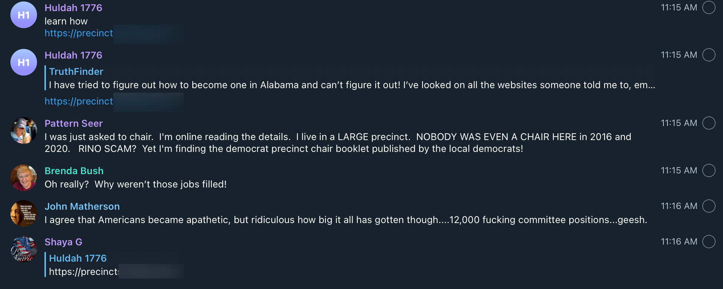Select Brenda Bush's message using circle
This screenshot has height=289, width=723.
pyautogui.click(x=709, y=170)
